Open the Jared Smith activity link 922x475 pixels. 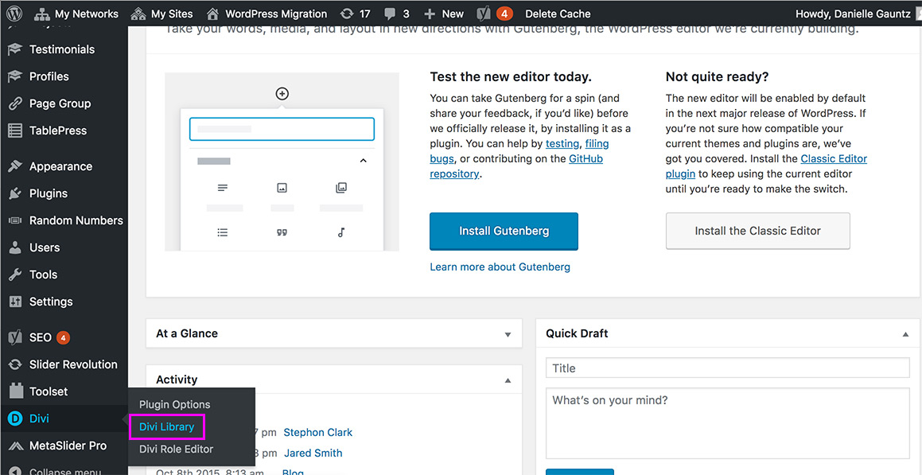coord(313,454)
